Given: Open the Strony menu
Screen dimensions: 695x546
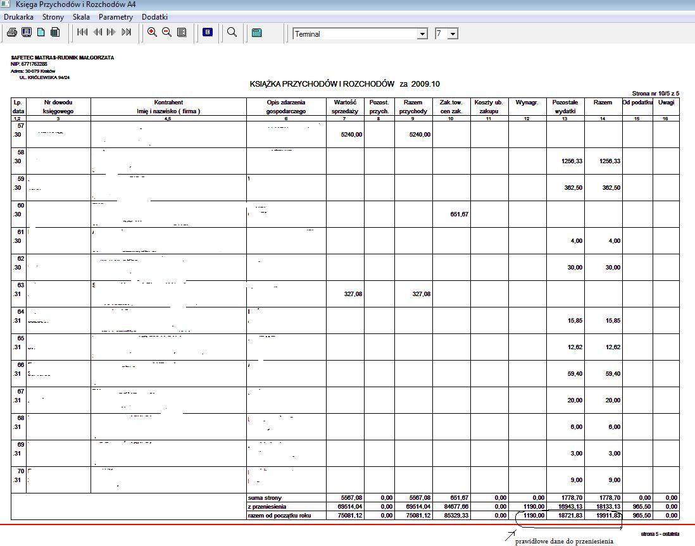Looking at the screenshot, I should click(x=53, y=17).
